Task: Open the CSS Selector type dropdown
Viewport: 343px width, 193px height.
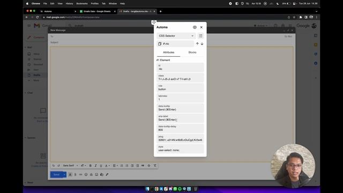Action: click(176, 36)
